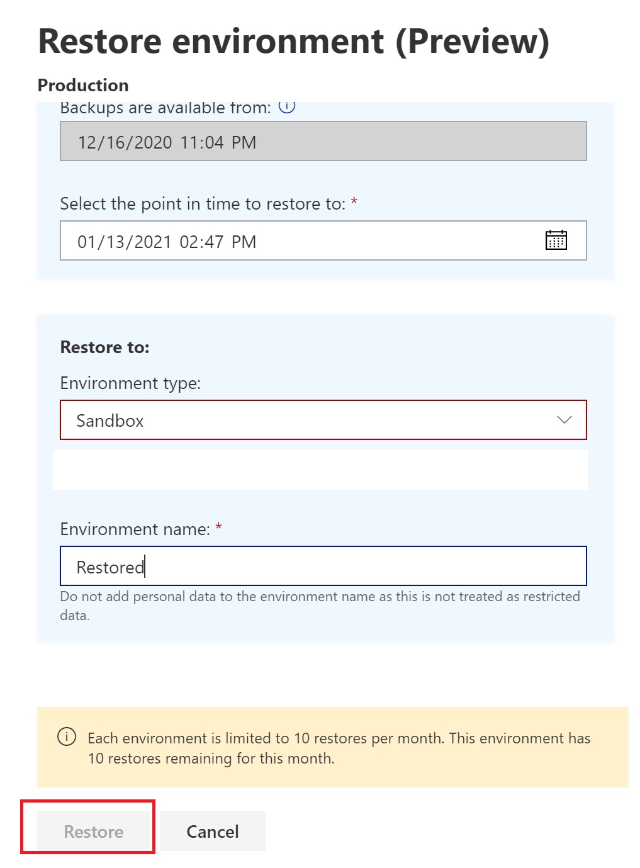Viewport: 640px width, 868px height.
Task: Click blank white box under Environment type
Action: [x=320, y=470]
